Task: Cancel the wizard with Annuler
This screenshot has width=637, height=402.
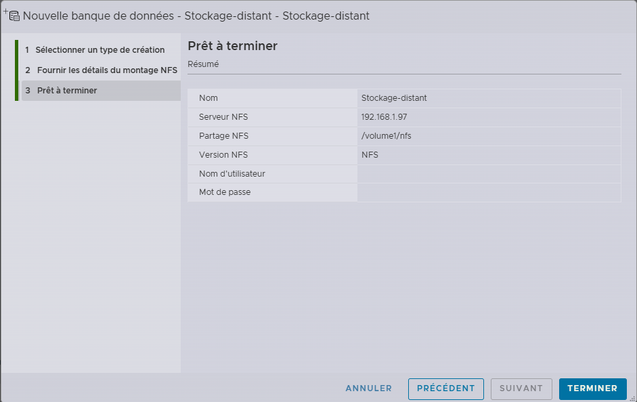Action: point(368,388)
